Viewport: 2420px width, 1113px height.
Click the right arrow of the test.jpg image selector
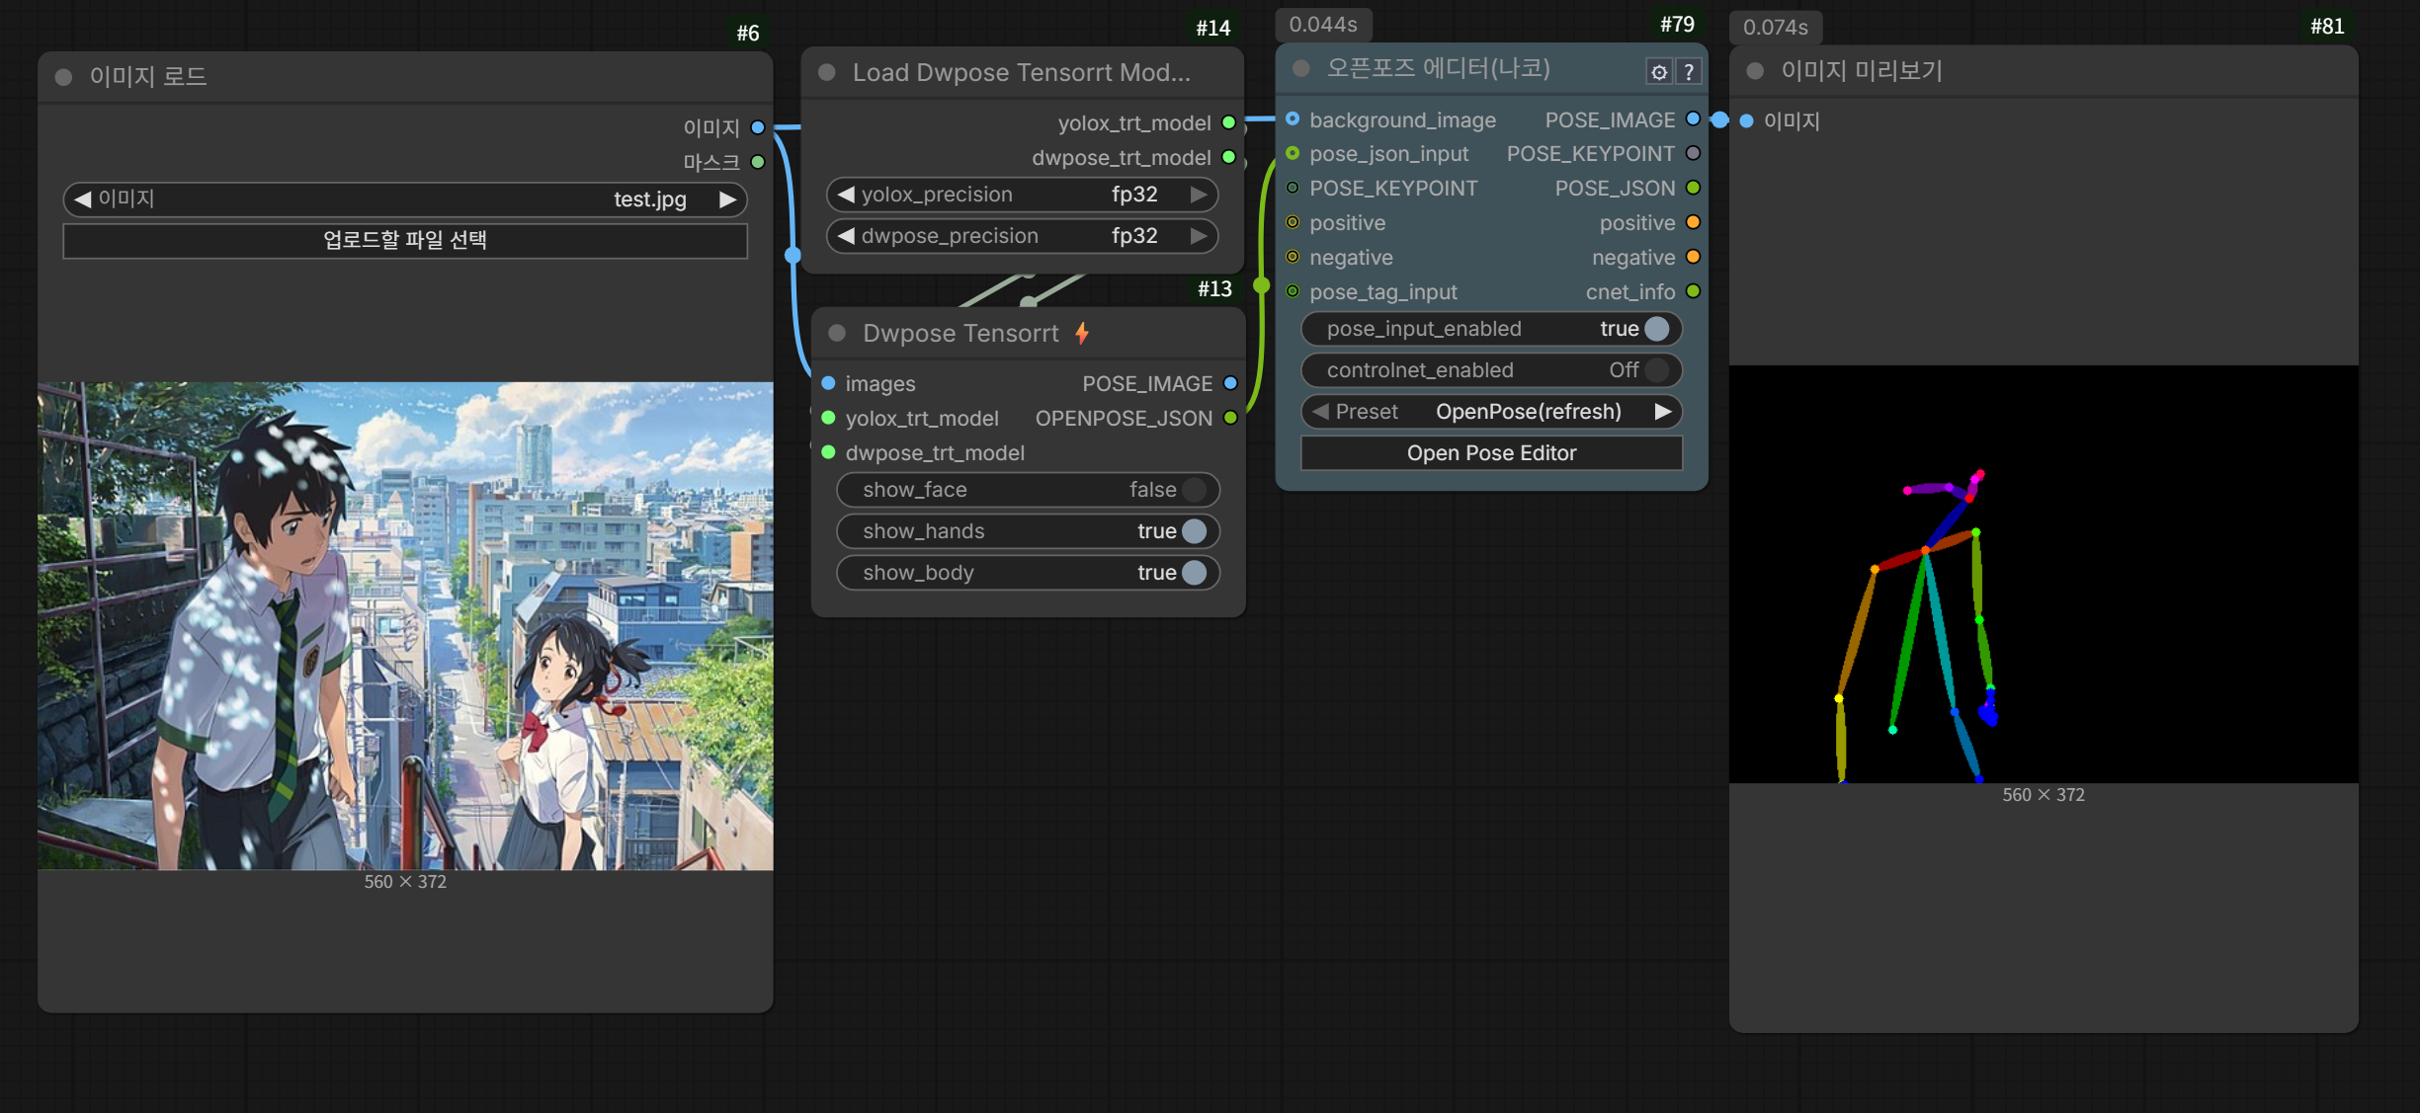(728, 199)
